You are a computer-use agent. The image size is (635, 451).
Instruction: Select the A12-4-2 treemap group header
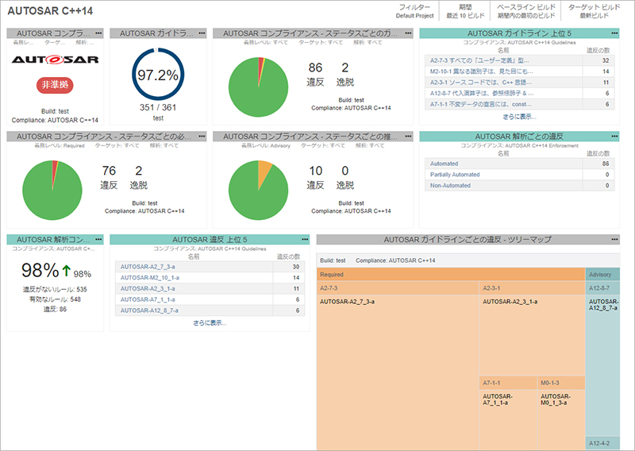pyautogui.click(x=602, y=443)
